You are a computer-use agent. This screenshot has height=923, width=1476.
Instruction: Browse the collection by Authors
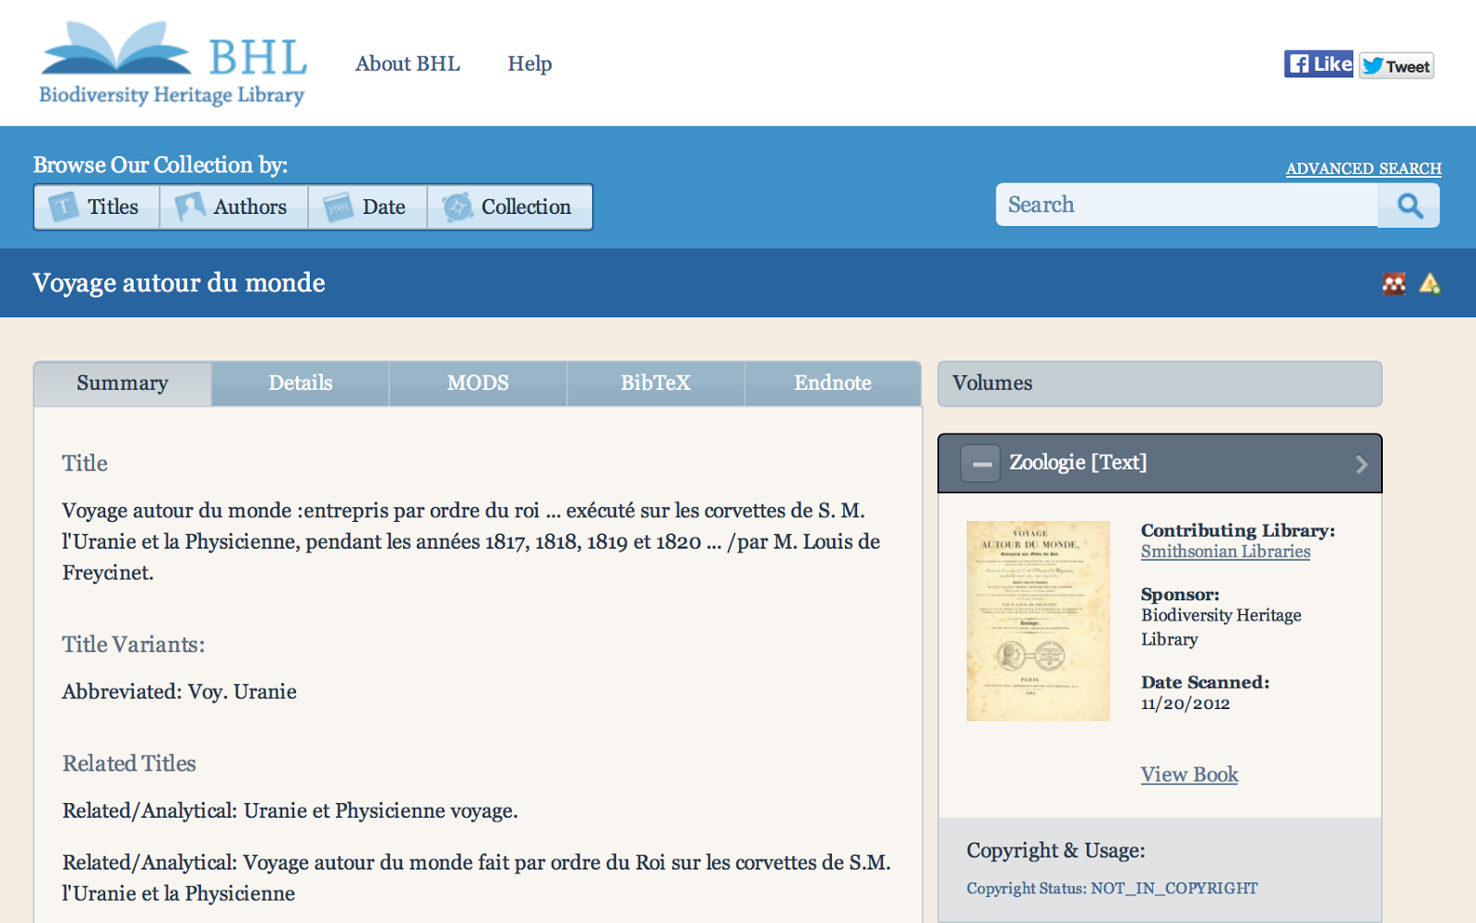233,207
